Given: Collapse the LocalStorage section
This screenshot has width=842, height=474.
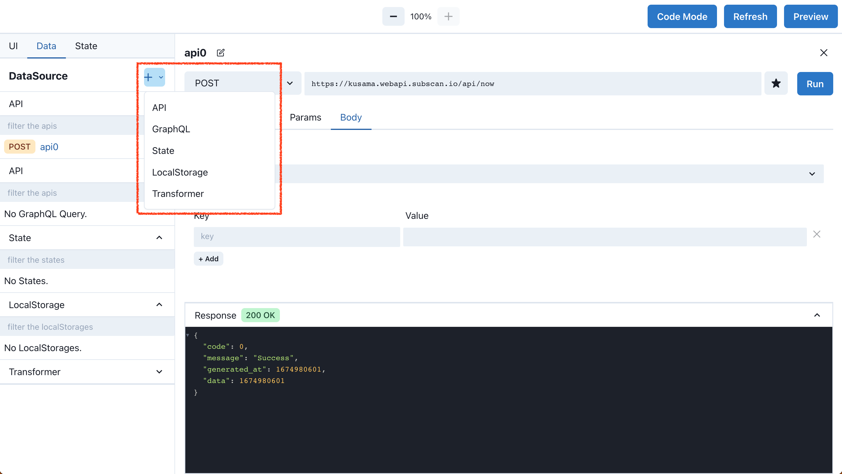Looking at the screenshot, I should point(159,305).
